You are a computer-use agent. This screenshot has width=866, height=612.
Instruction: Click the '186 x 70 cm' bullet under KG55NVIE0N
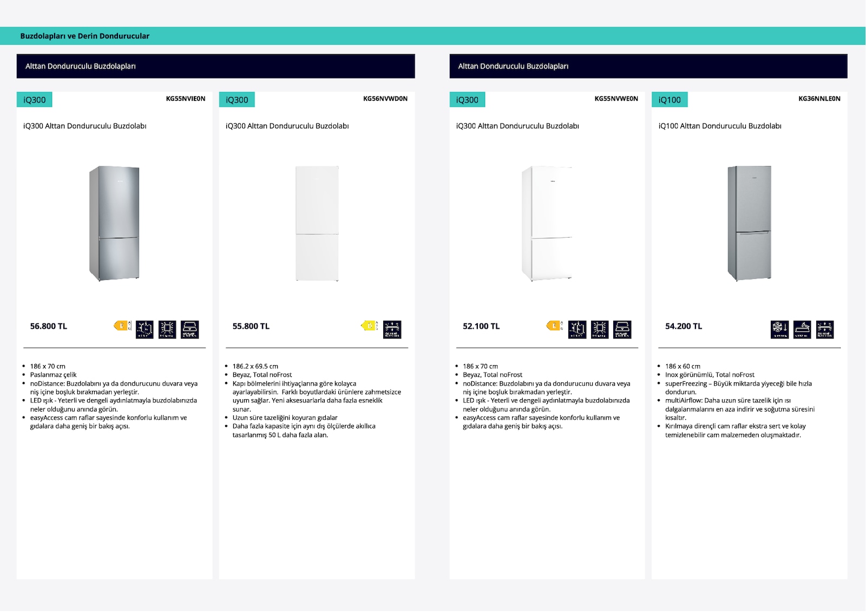48,366
